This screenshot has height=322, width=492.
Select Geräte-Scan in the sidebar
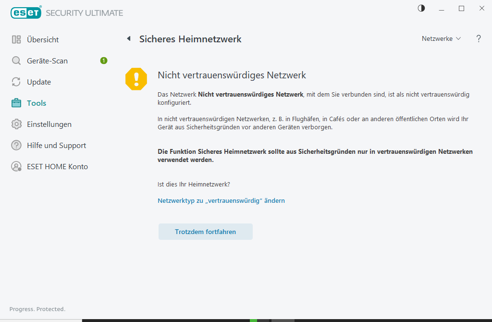tap(48, 61)
